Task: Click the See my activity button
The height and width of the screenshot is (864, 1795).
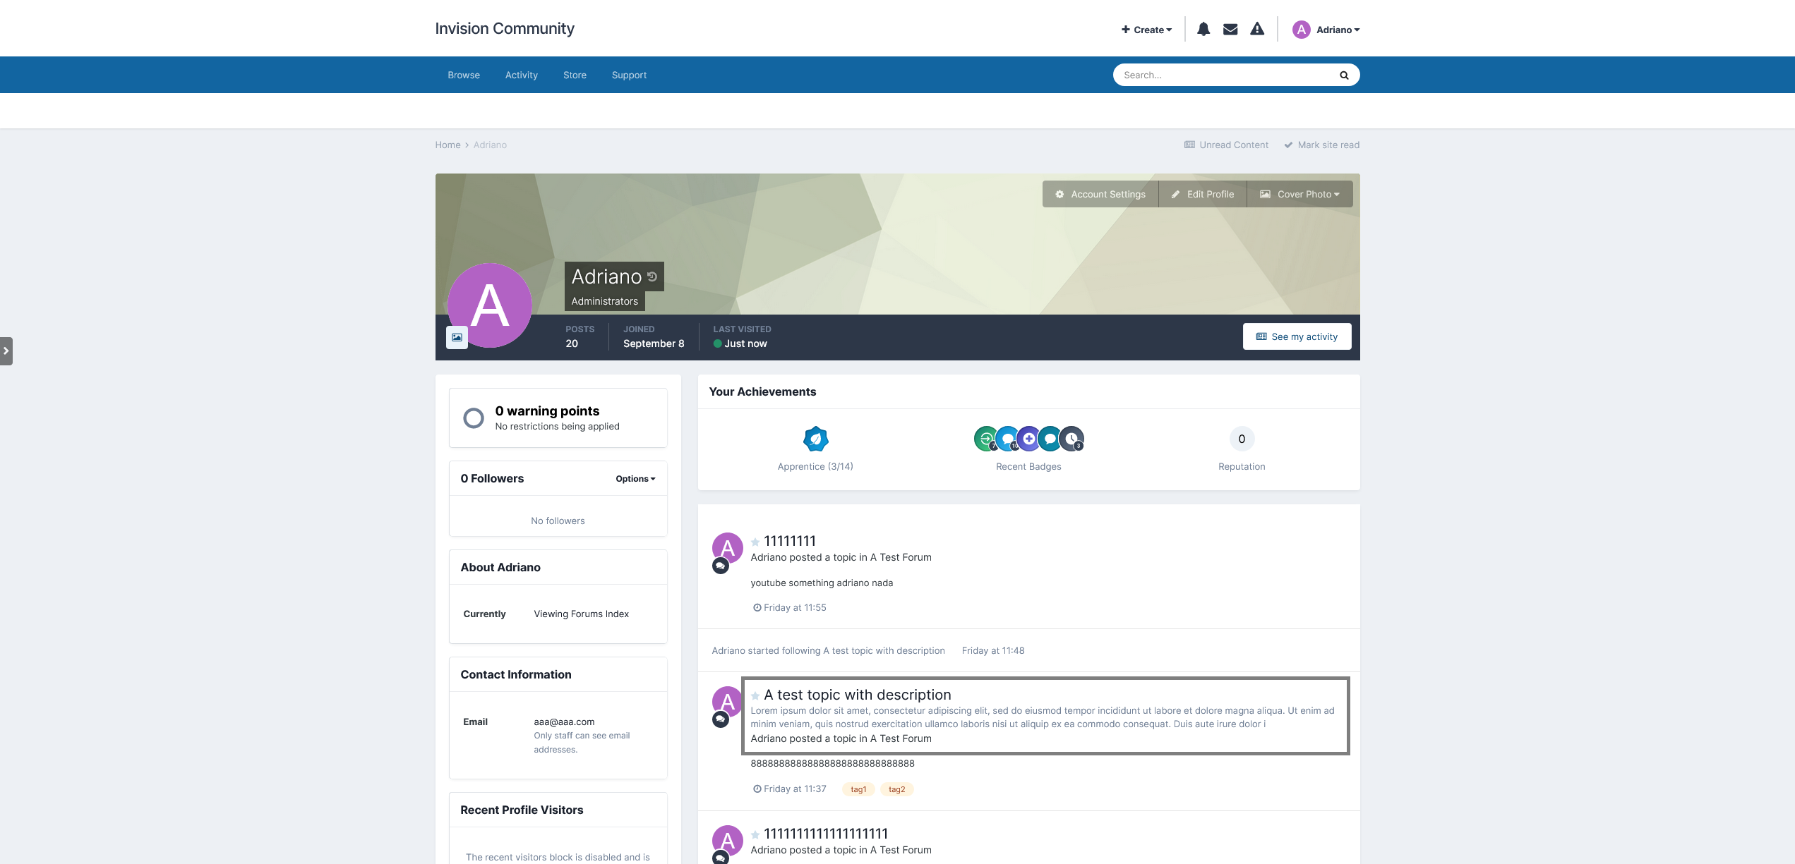Action: point(1297,336)
